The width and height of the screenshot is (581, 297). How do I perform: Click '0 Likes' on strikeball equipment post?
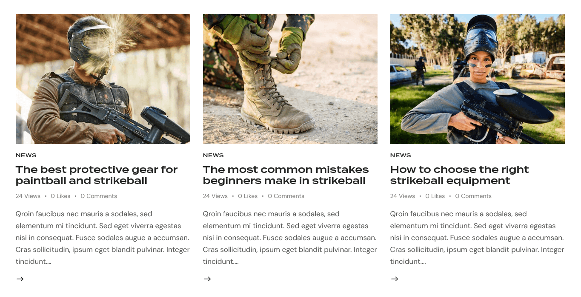pos(435,196)
